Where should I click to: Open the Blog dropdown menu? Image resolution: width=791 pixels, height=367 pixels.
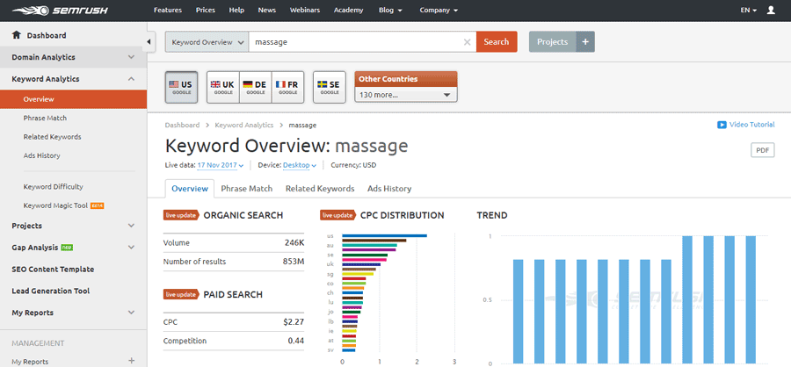pos(390,10)
